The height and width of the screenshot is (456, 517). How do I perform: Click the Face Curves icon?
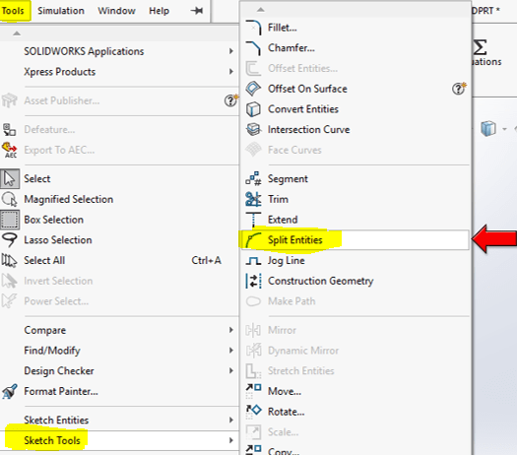pos(253,150)
